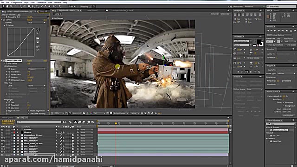Open Blur Map Layer dropdown
Image resolution: width=297 pixels, height=167 pixels.
point(37,85)
